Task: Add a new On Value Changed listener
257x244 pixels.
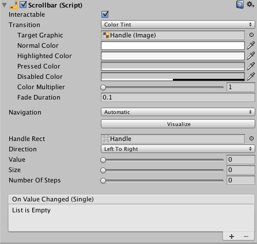Action: point(232,237)
